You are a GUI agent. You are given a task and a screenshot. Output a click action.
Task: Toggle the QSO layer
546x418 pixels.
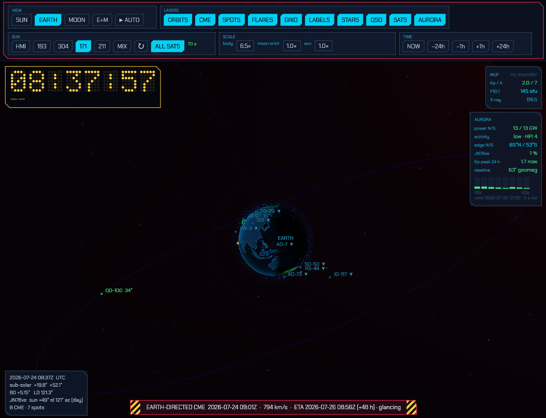click(x=376, y=20)
